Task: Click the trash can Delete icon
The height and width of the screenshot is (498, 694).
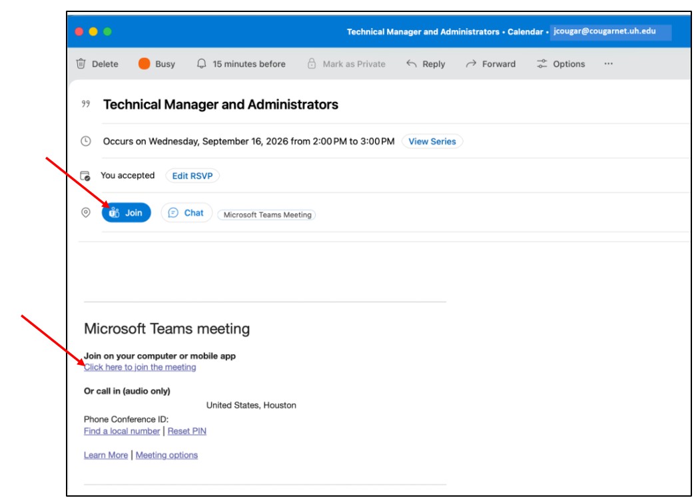Action: pyautogui.click(x=81, y=64)
